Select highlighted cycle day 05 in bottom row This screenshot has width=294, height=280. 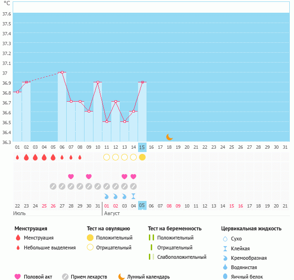(142, 206)
